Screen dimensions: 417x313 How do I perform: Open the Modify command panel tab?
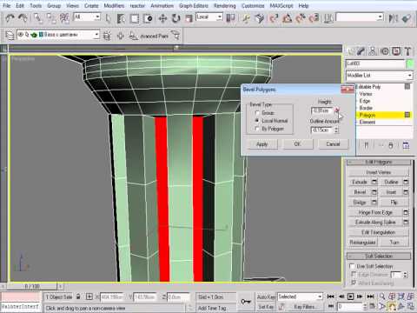coord(361,51)
